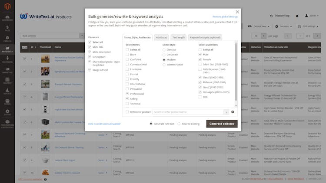Check the B2B audience checkbox
The image size is (326, 183).
tap(200, 97)
